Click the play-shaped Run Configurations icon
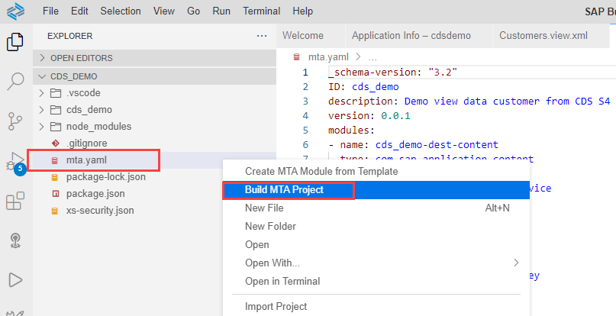Image resolution: width=616 pixels, height=316 pixels. [x=15, y=280]
